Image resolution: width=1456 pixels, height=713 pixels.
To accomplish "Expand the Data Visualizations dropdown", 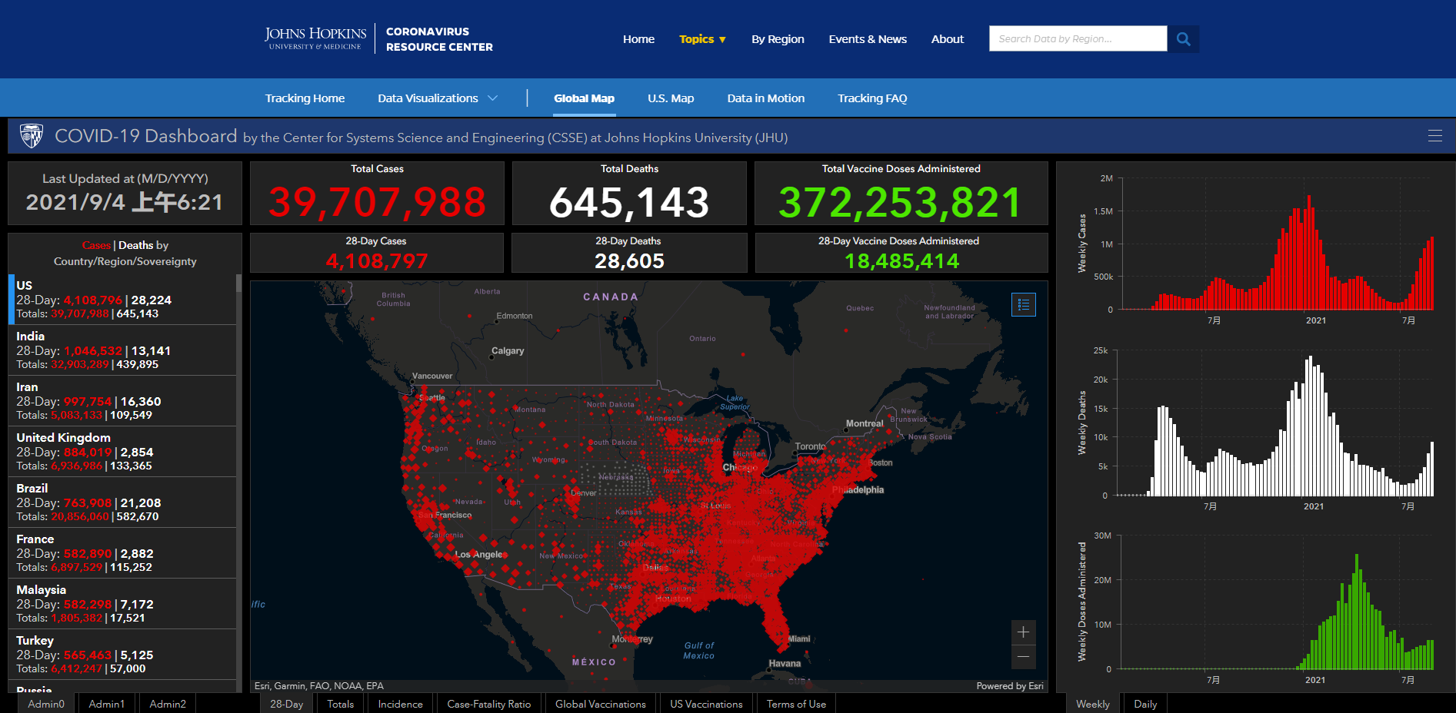I will [x=438, y=98].
